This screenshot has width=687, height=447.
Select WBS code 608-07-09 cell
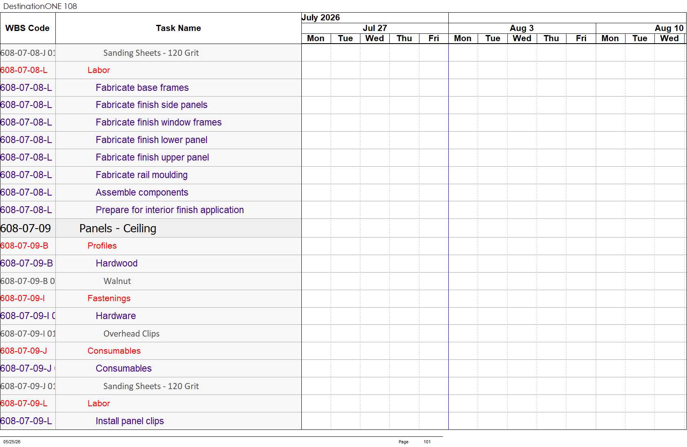pos(26,228)
